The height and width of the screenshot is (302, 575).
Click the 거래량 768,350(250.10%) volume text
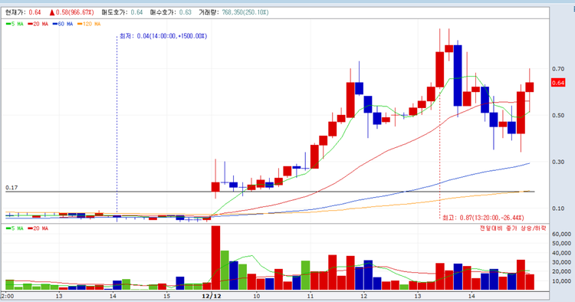[234, 12]
